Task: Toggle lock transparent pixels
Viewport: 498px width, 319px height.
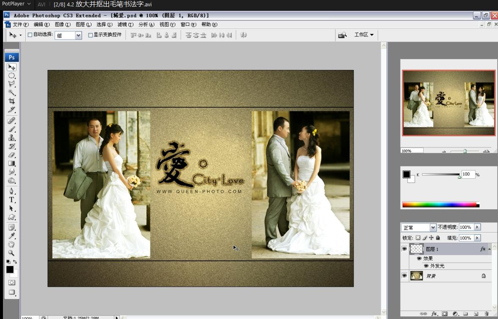Action: coord(418,238)
